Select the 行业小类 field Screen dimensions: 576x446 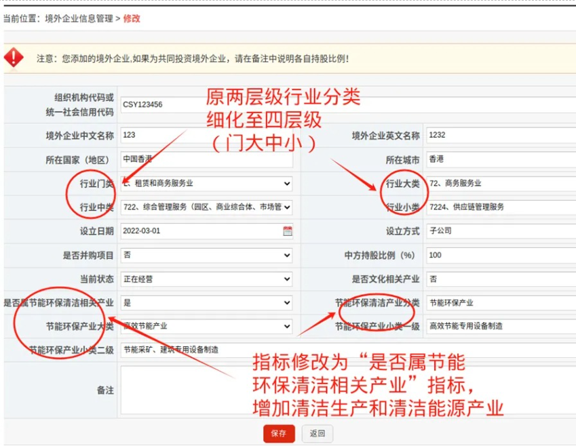click(x=501, y=207)
